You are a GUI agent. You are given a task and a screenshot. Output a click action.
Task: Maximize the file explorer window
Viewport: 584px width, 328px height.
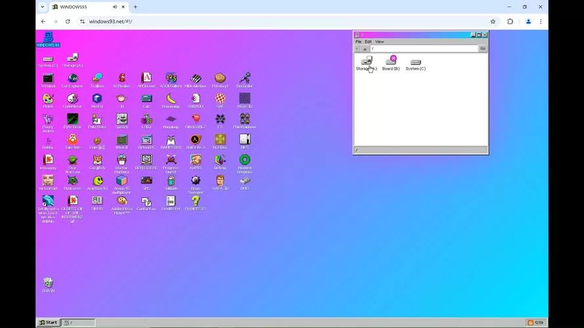479,35
